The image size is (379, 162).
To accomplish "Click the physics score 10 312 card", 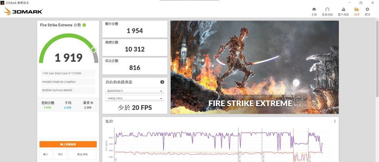I will (x=135, y=48).
